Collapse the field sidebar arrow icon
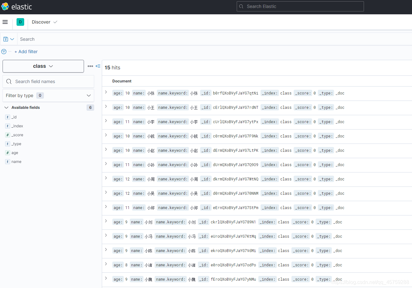 (98, 66)
